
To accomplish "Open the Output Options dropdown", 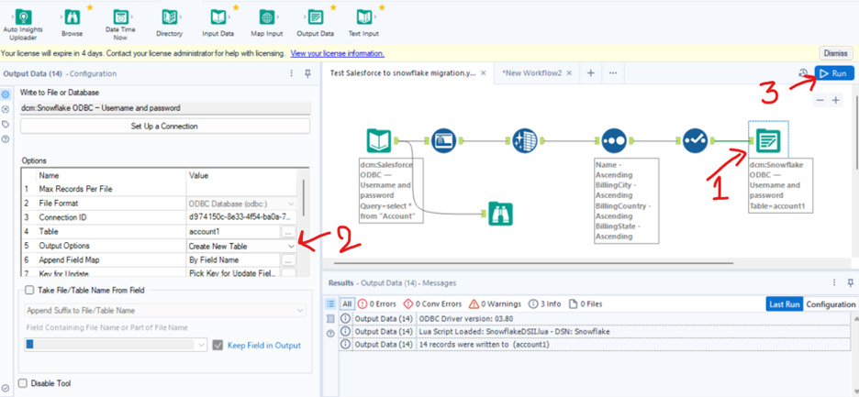I will [x=291, y=247].
